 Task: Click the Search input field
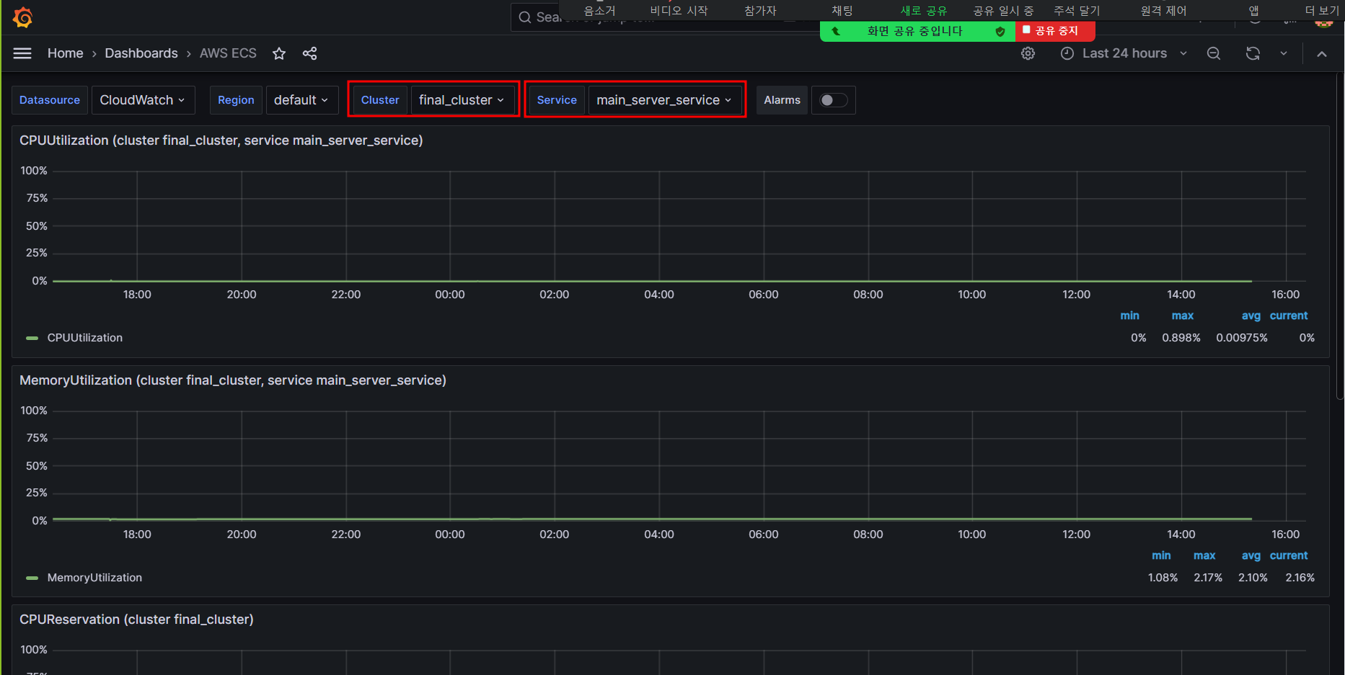coord(534,17)
